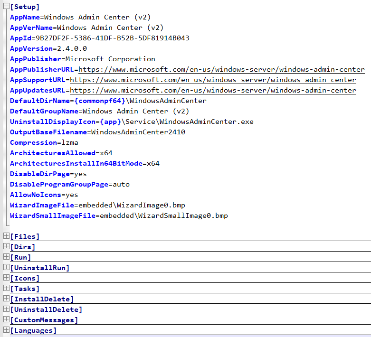Click the AppId GUID value
Screen dimensions: 371x337
point(113,38)
